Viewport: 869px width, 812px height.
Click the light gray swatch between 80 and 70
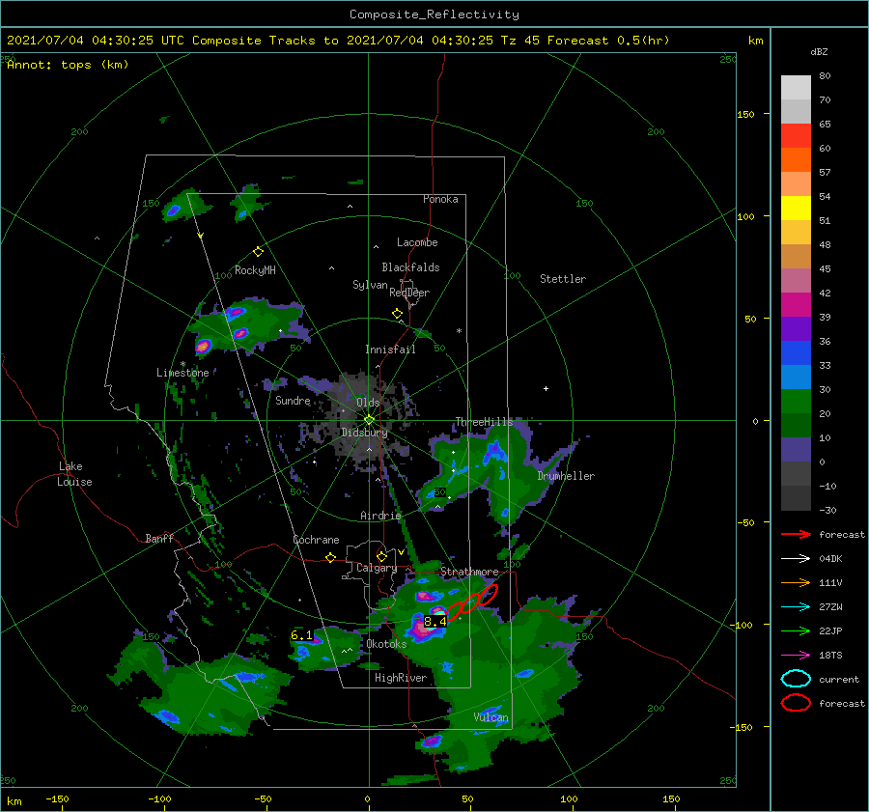(796, 88)
